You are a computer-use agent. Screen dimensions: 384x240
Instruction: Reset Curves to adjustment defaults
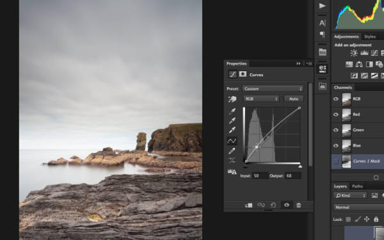click(x=273, y=205)
